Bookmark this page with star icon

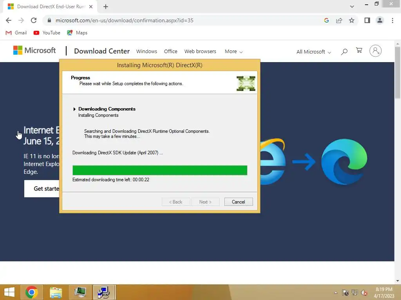(352, 20)
